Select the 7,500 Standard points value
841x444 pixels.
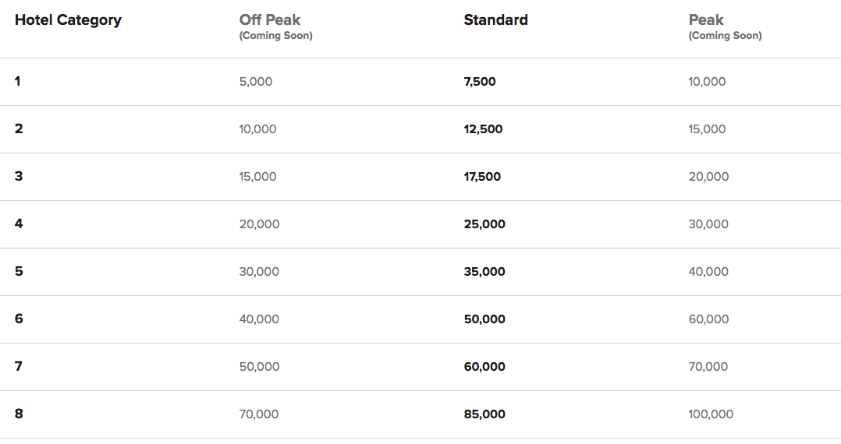coord(480,82)
